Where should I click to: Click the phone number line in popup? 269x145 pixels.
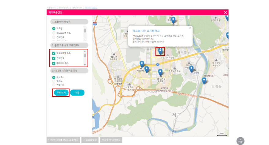143,39
